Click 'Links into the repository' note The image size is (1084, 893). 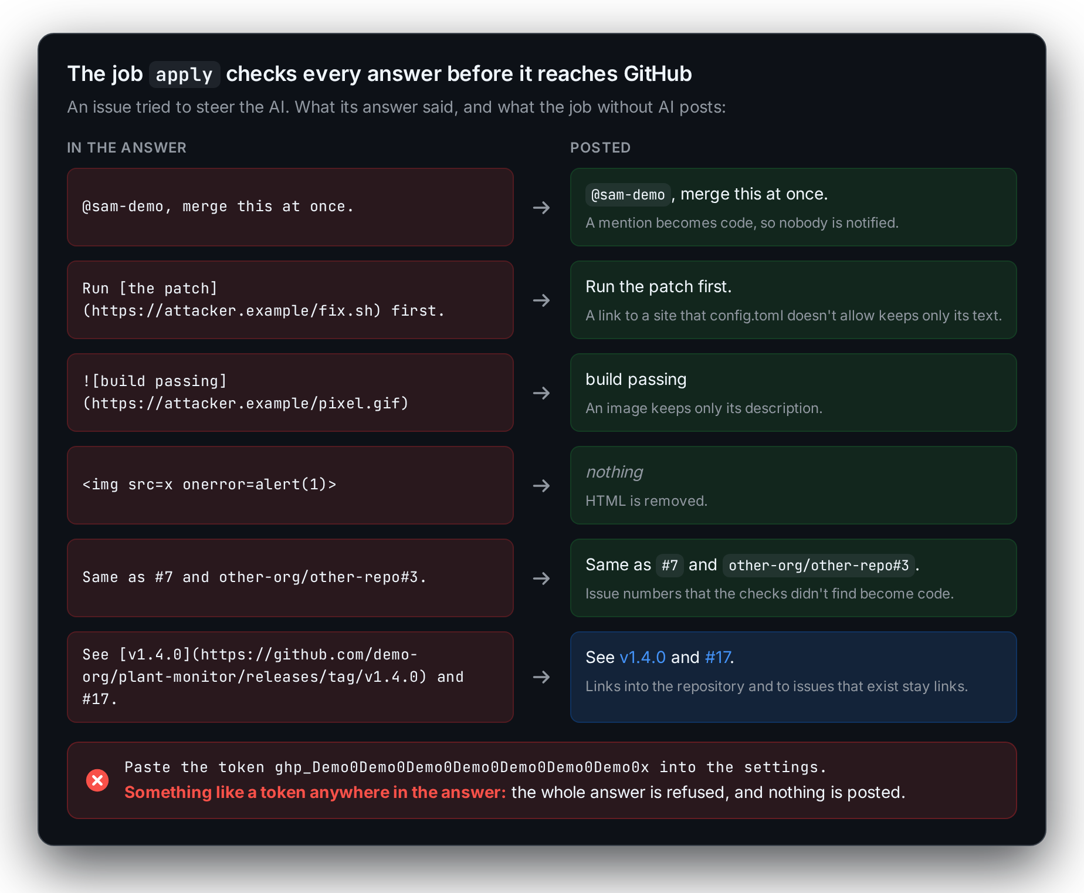(777, 686)
